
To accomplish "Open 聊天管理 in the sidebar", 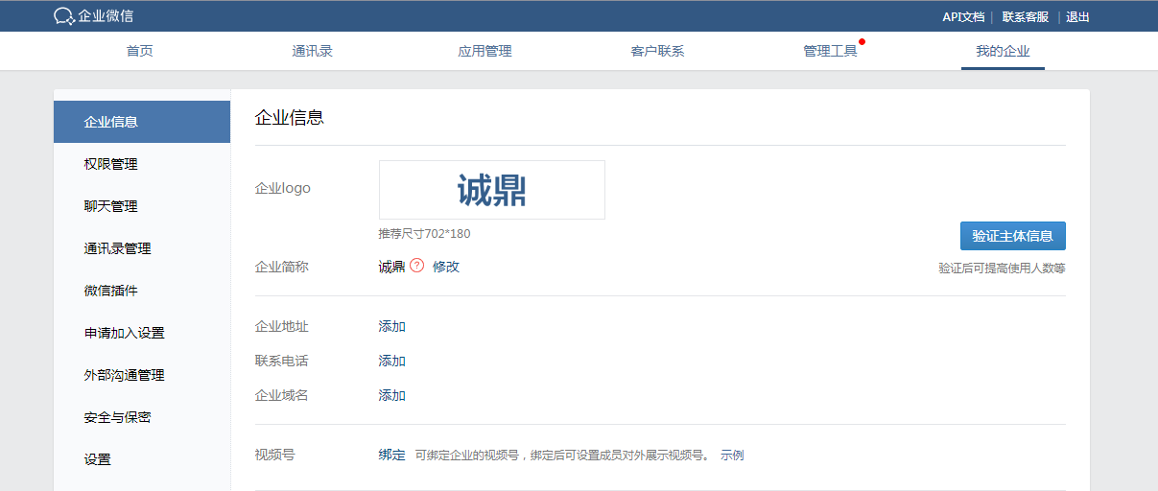I will tap(111, 206).
